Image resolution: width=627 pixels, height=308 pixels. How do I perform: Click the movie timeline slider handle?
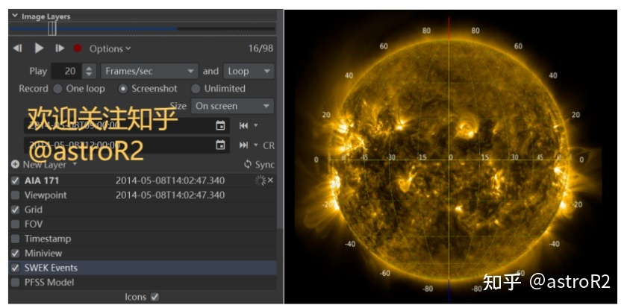52,28
